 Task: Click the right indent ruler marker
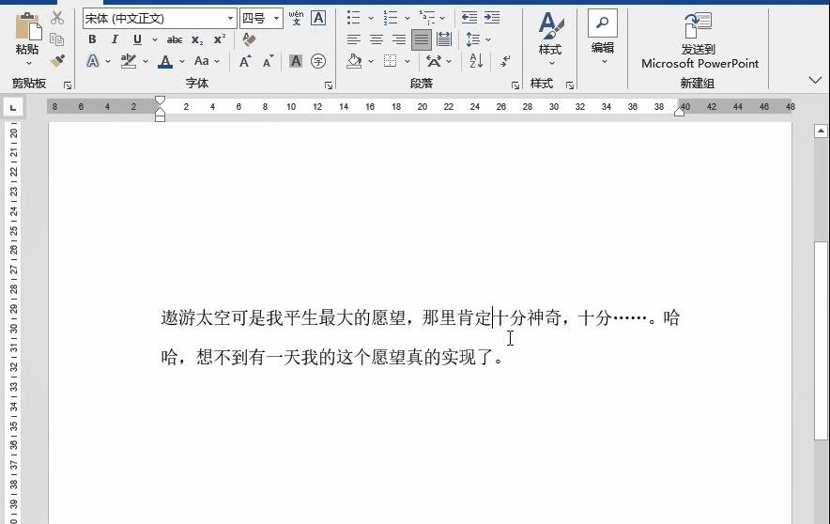point(679,111)
